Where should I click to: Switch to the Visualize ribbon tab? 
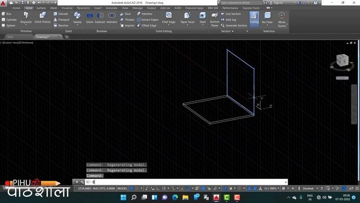point(67,8)
